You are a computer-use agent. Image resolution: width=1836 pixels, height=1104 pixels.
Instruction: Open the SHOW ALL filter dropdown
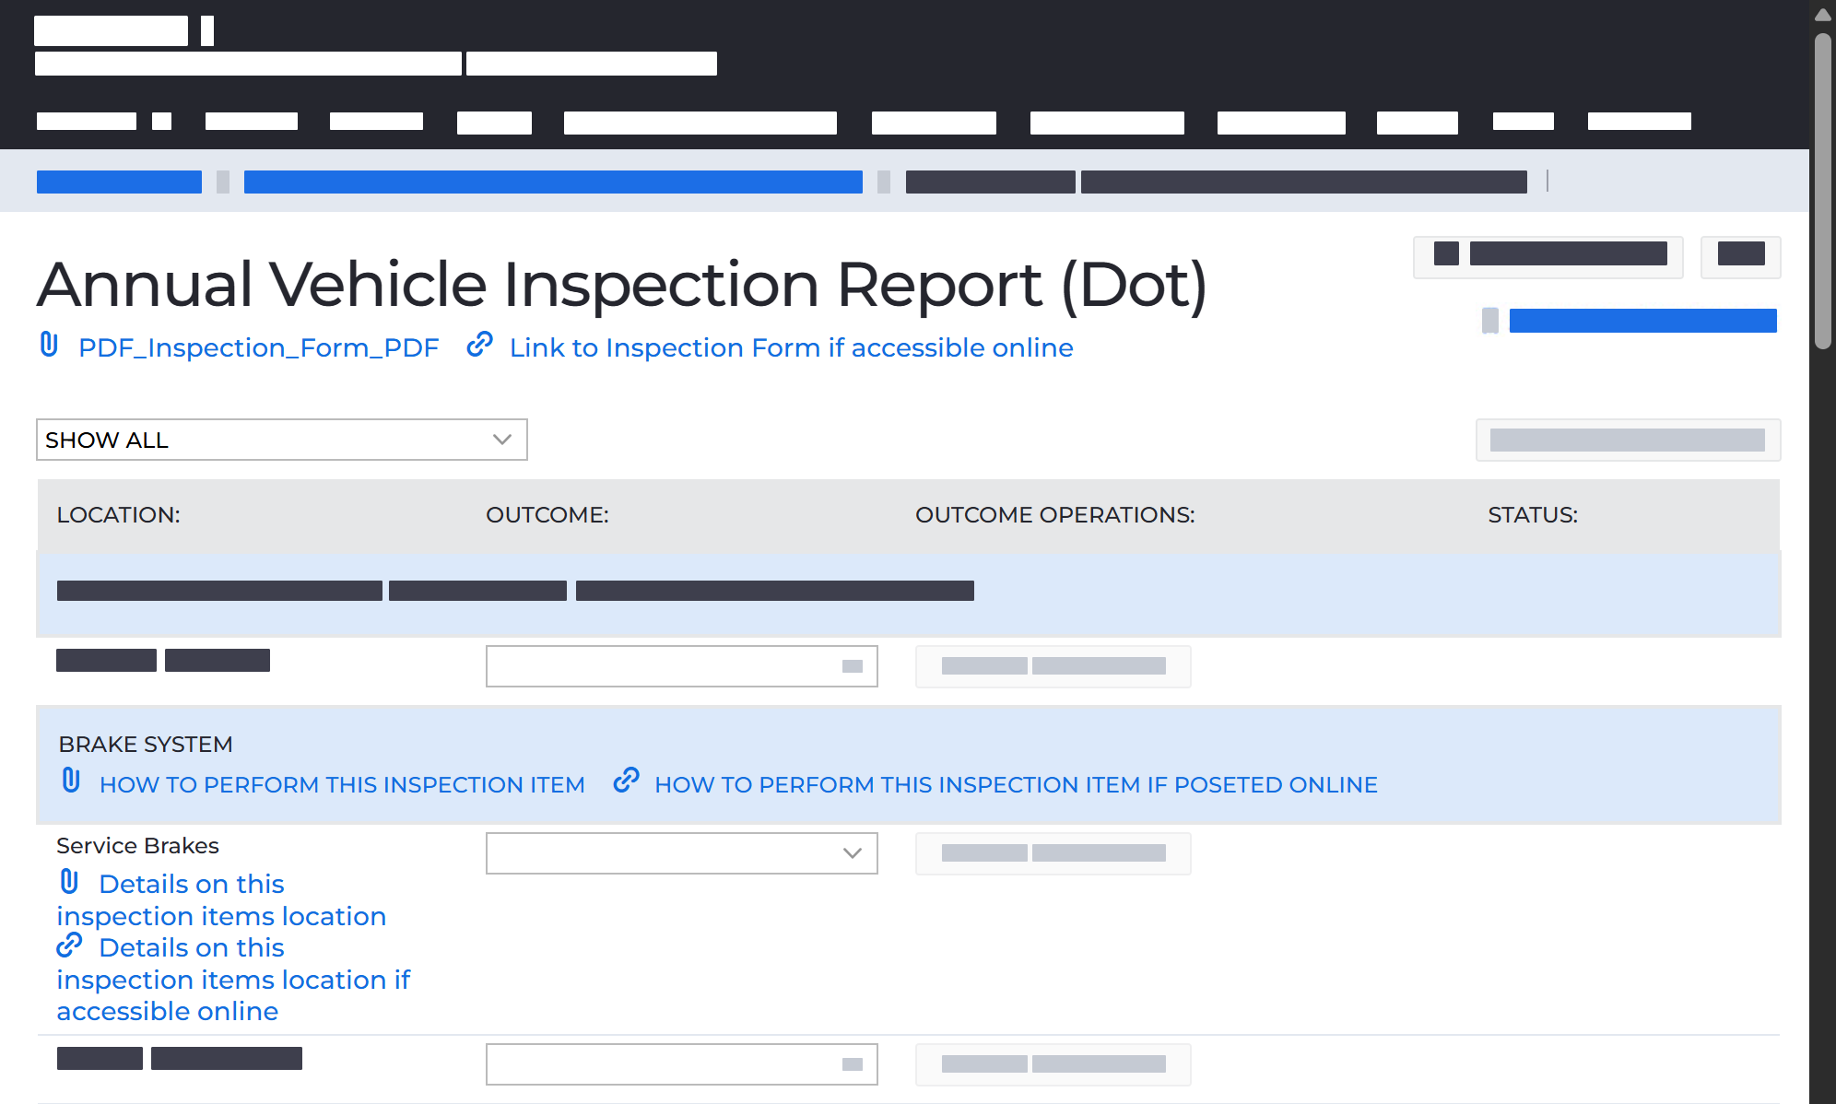282,440
